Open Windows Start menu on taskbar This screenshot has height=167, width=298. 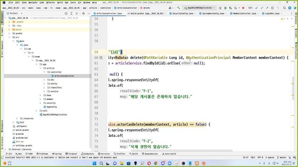click(x=94, y=163)
